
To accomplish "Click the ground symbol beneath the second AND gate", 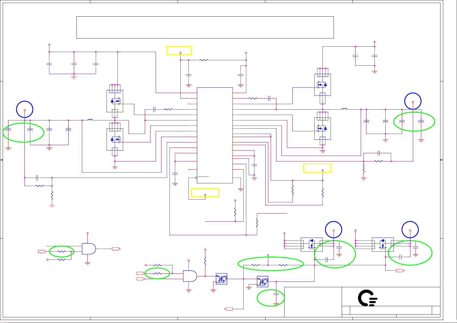I will tap(189, 291).
